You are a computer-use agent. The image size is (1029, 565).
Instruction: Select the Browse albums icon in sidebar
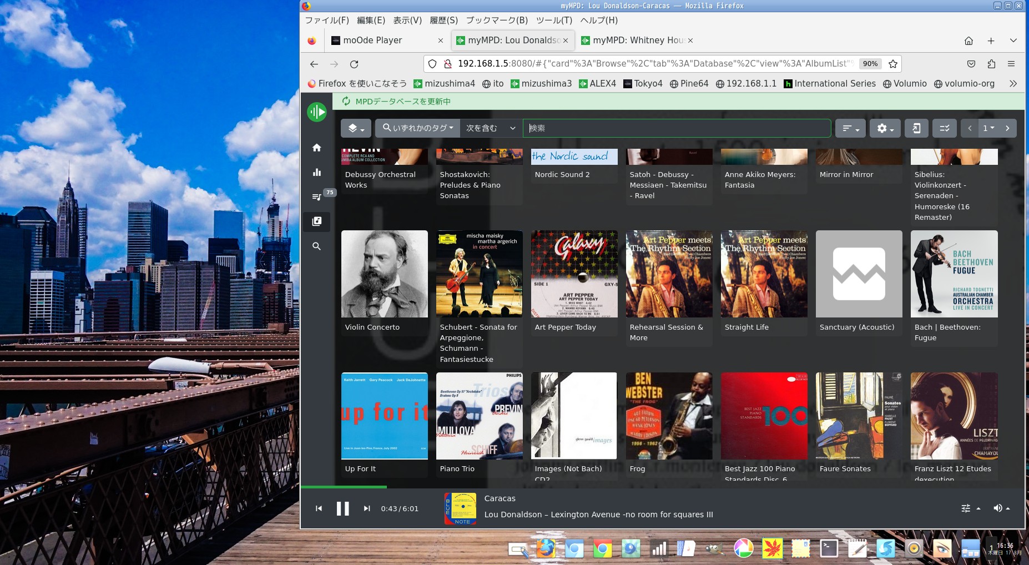point(317,221)
